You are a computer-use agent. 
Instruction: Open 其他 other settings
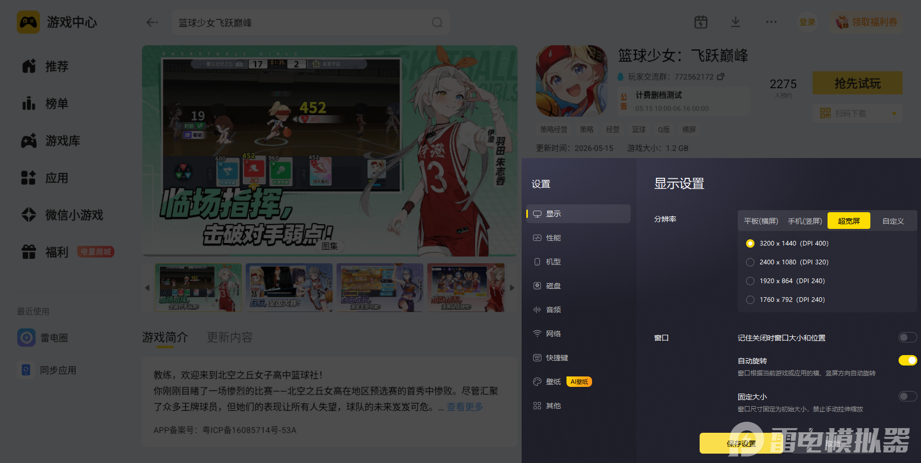[578, 406]
